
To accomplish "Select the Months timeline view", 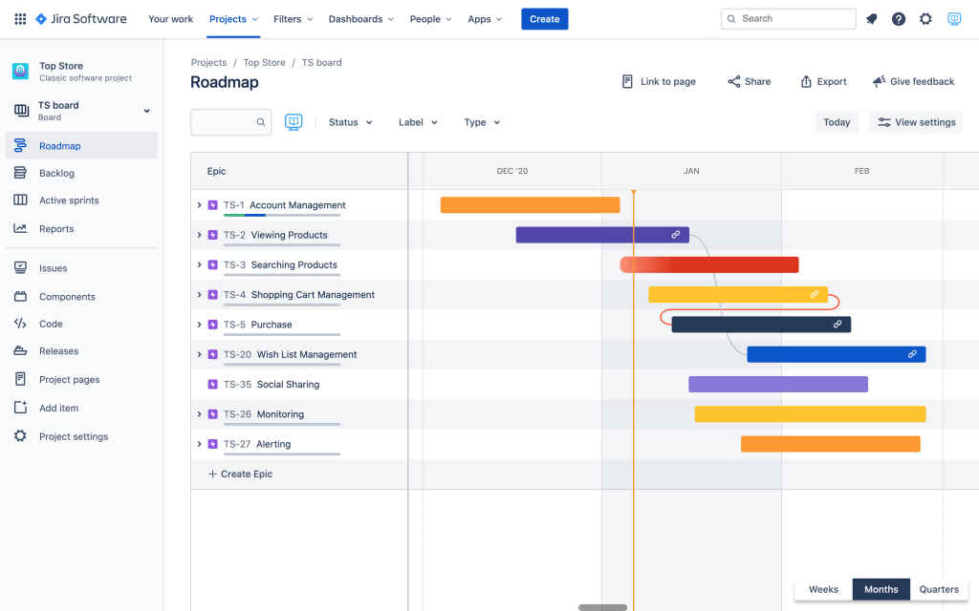I will 881,589.
